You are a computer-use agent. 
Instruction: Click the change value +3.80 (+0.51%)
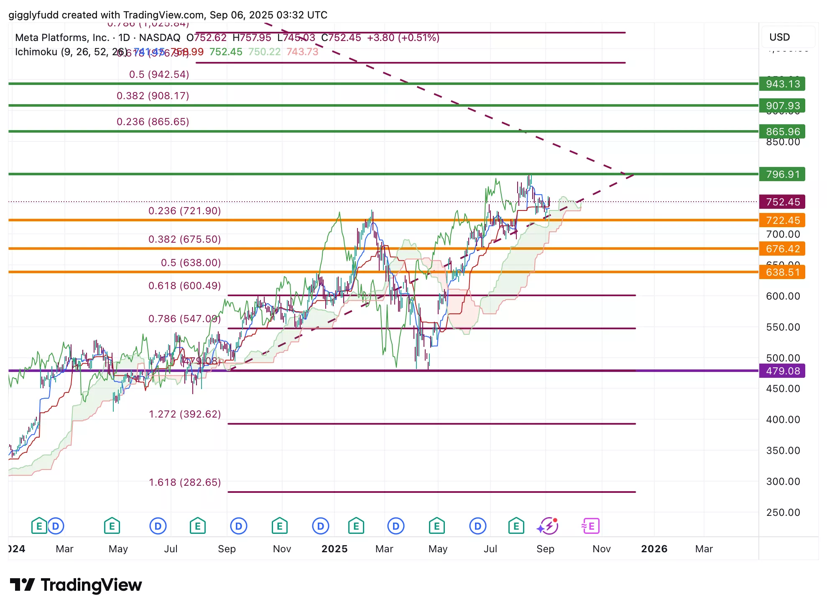pyautogui.click(x=403, y=38)
